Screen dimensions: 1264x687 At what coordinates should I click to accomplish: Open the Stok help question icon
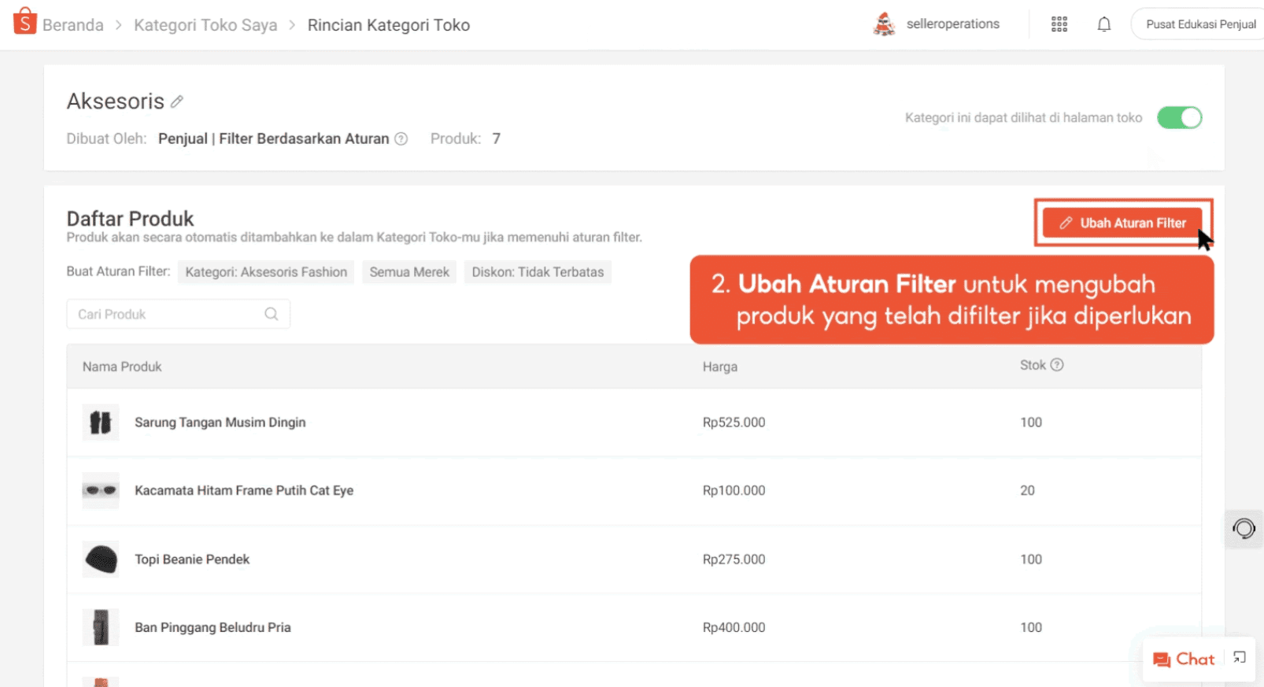pos(1057,364)
